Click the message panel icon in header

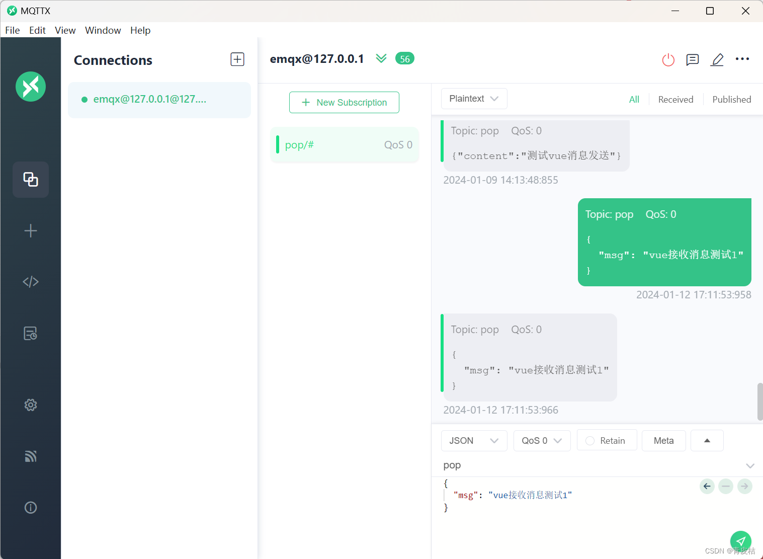tap(693, 60)
